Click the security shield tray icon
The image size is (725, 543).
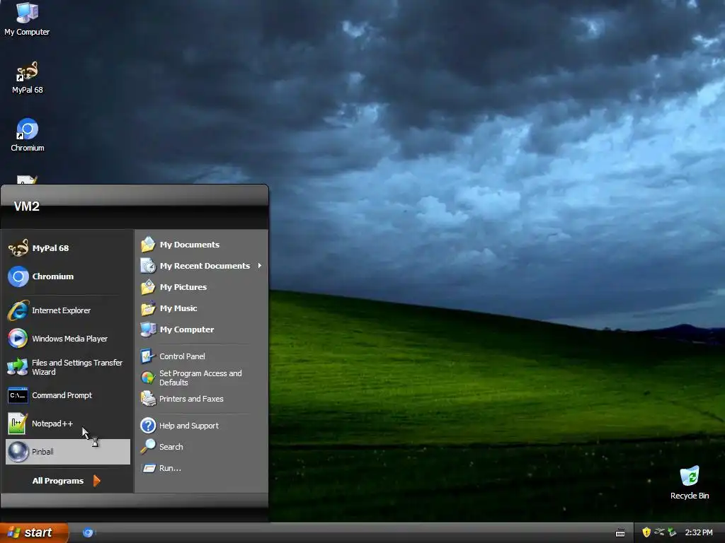[x=646, y=532]
